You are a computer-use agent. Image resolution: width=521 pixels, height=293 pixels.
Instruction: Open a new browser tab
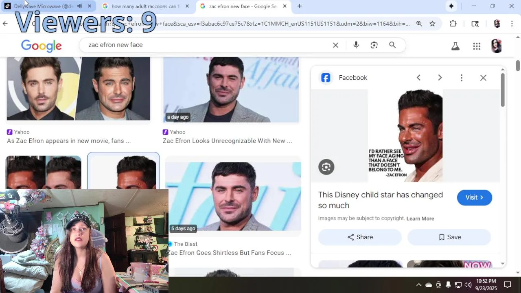click(300, 6)
